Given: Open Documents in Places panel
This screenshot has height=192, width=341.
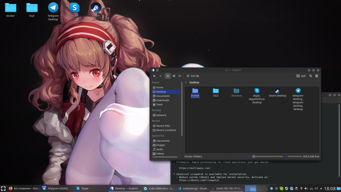Looking at the screenshot, I should tap(166, 96).
